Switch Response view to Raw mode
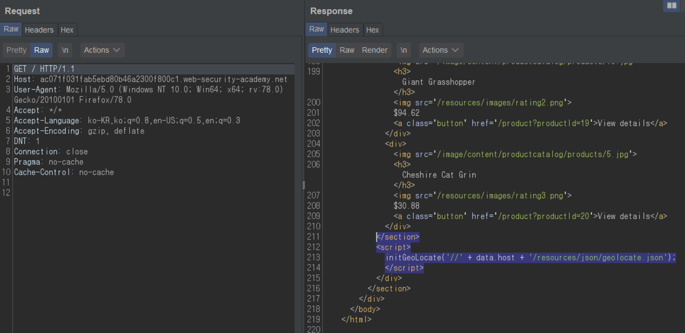Screen dimensions: 685x333 [x=347, y=50]
